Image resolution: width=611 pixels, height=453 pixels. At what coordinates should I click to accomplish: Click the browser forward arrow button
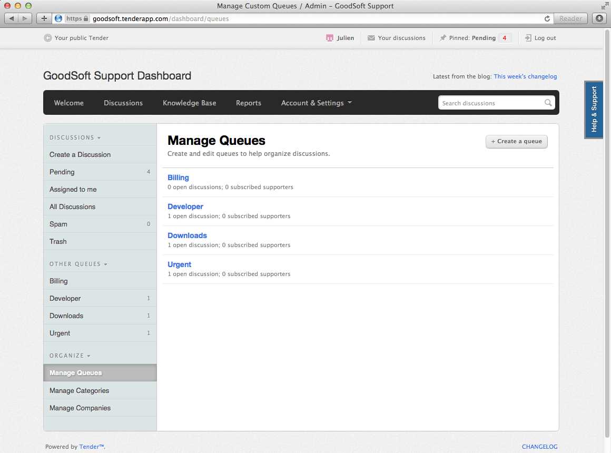coord(25,18)
